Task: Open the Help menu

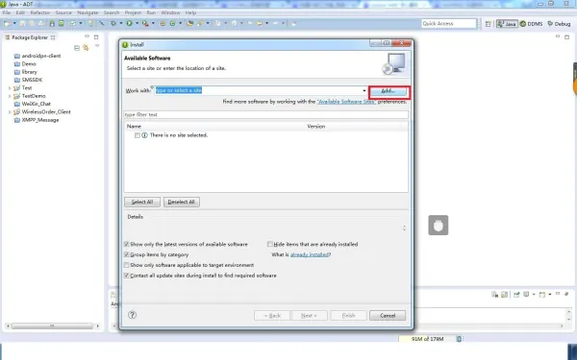Action: click(x=190, y=12)
